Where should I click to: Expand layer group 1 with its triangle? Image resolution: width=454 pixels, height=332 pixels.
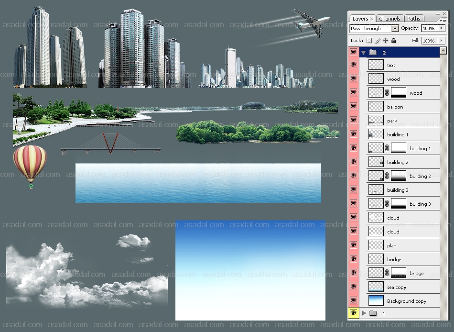coord(364,313)
